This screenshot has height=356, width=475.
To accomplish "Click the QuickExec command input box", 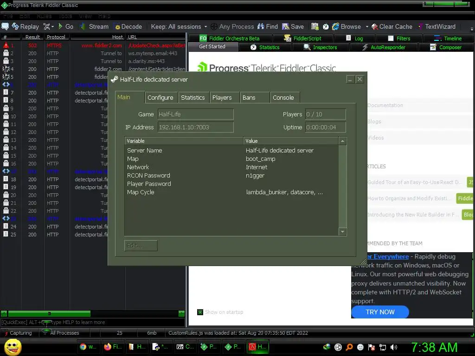I will [x=93, y=323].
